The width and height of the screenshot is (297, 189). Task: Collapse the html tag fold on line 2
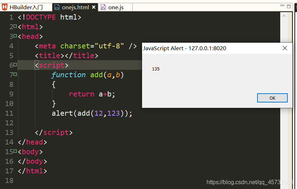(15, 26)
